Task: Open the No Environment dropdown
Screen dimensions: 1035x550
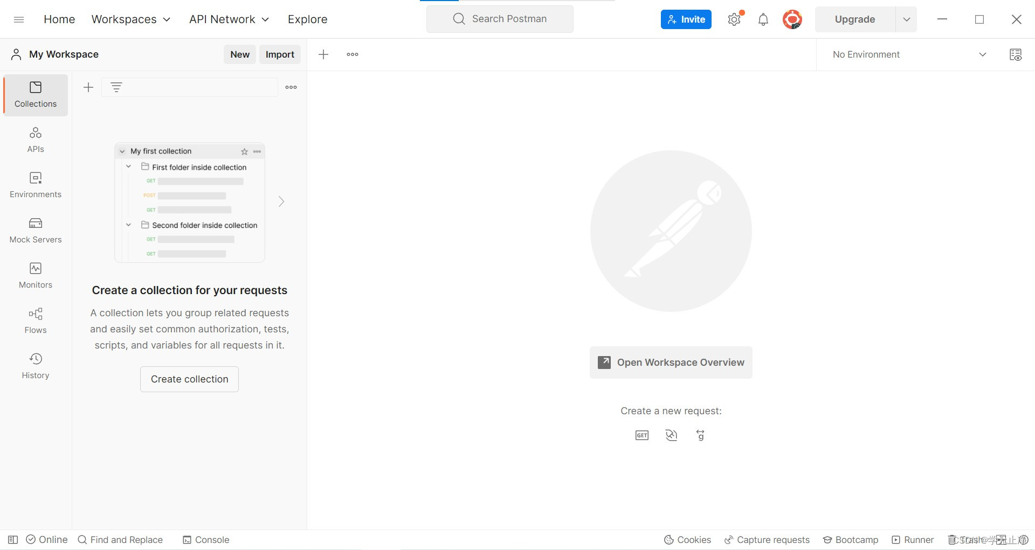Action: coord(909,54)
